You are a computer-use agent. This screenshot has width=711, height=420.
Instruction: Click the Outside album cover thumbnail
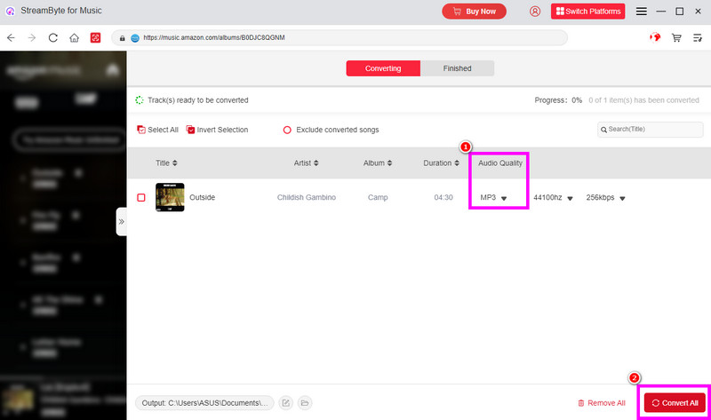point(170,197)
